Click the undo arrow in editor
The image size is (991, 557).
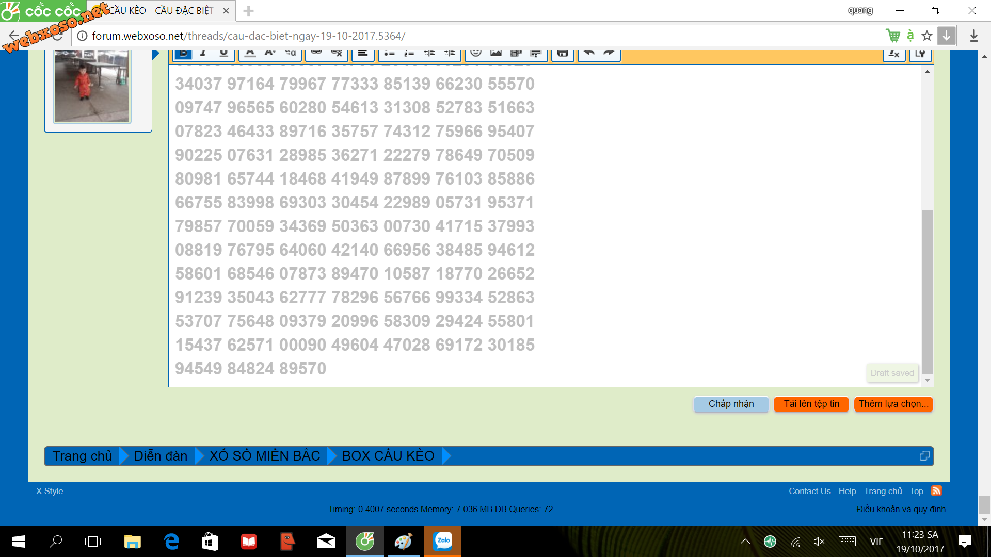[x=589, y=53]
